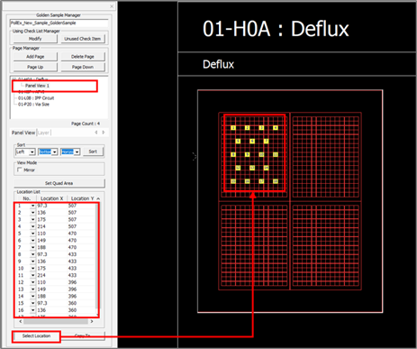Click the Page Down button

pyautogui.click(x=83, y=67)
